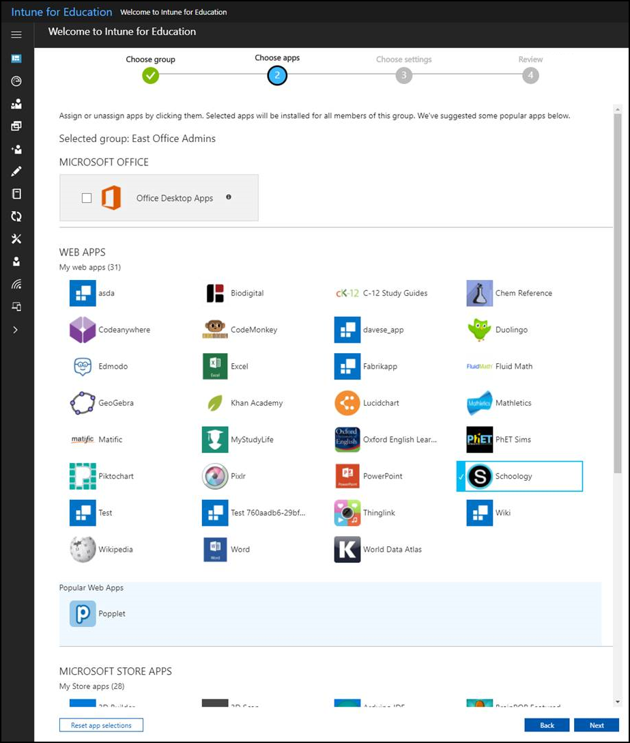The image size is (630, 743).
Task: Click the Reset app selections button
Action: tap(102, 725)
